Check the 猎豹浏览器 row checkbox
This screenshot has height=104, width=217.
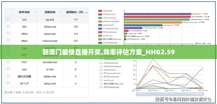coord(8,76)
